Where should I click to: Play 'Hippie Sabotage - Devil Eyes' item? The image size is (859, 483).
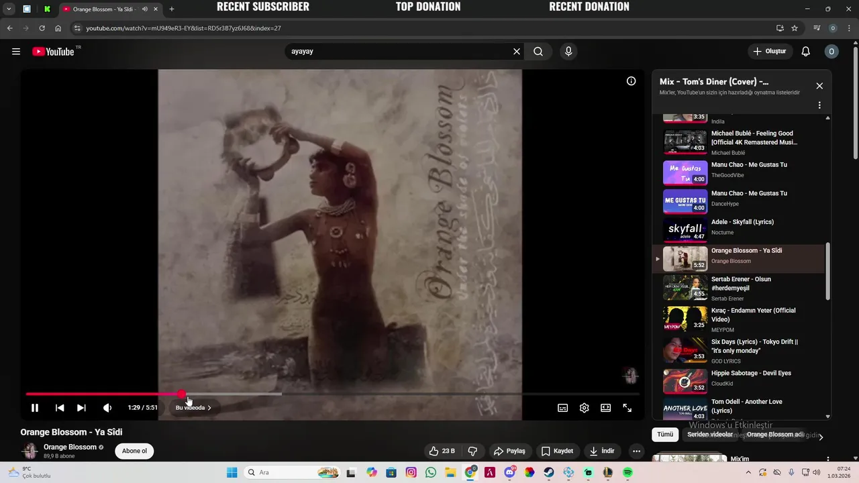coord(738,381)
